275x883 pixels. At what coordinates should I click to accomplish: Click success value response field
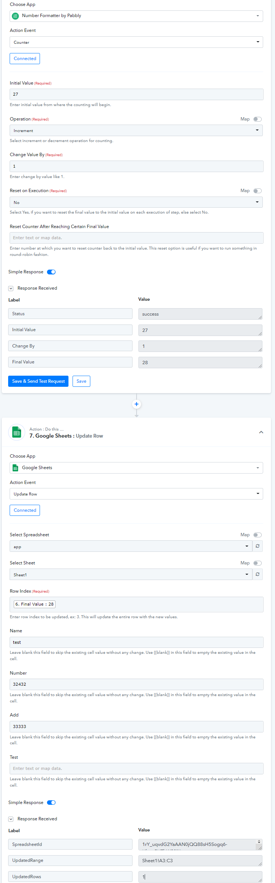tap(200, 314)
